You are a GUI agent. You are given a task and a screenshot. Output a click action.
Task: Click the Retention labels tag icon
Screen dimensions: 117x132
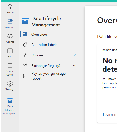[25, 45]
